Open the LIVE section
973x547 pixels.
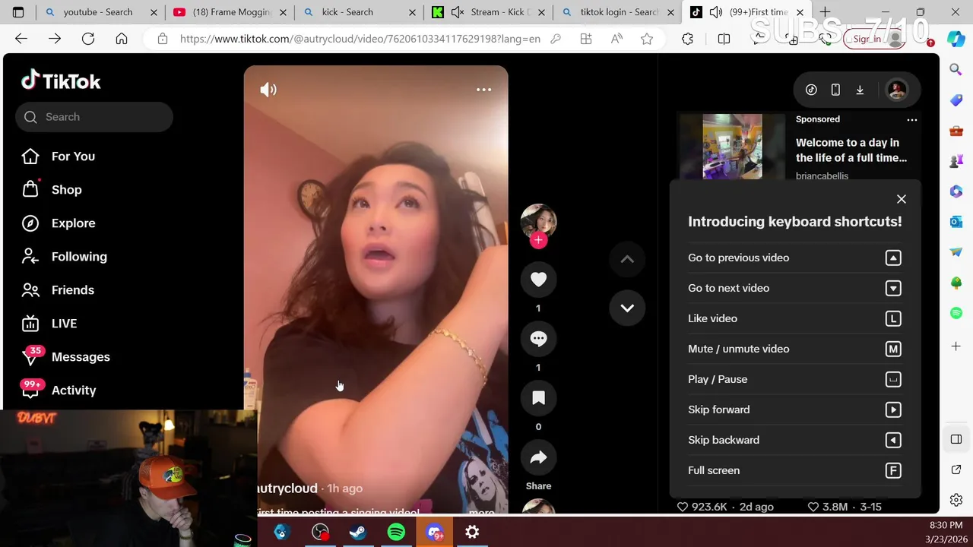[x=64, y=323]
